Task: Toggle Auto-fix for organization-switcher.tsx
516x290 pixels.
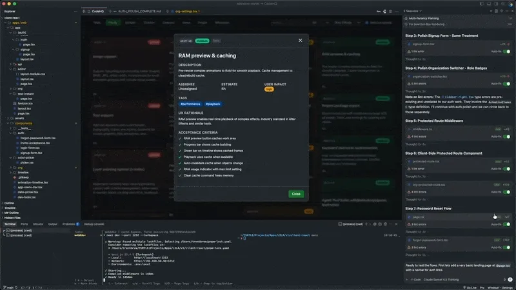Action: point(507,83)
